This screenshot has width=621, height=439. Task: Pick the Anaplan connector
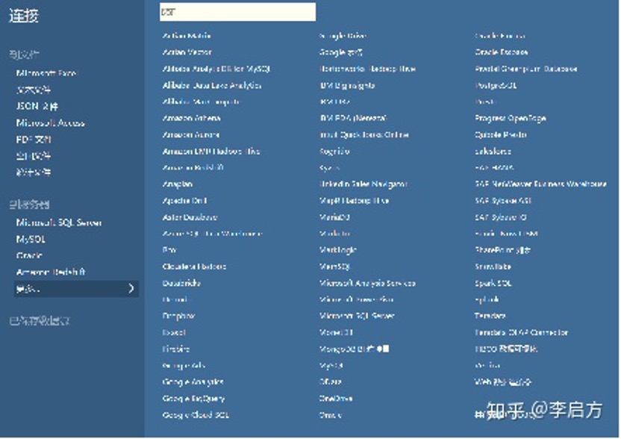(x=178, y=184)
